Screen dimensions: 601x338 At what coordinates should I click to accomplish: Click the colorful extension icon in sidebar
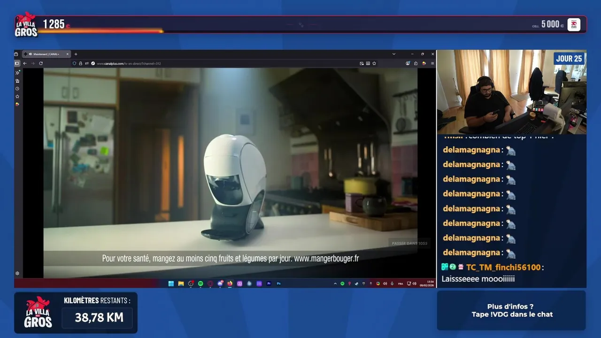tap(17, 104)
